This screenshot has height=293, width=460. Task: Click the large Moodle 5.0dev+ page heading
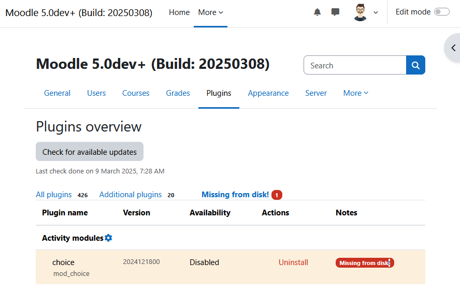[x=153, y=64]
